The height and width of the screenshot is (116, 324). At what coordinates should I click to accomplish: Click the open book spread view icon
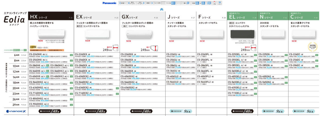209,3
